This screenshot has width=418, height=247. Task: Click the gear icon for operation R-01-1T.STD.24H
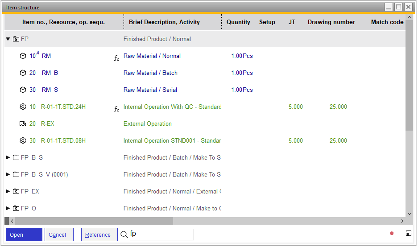[23, 107]
